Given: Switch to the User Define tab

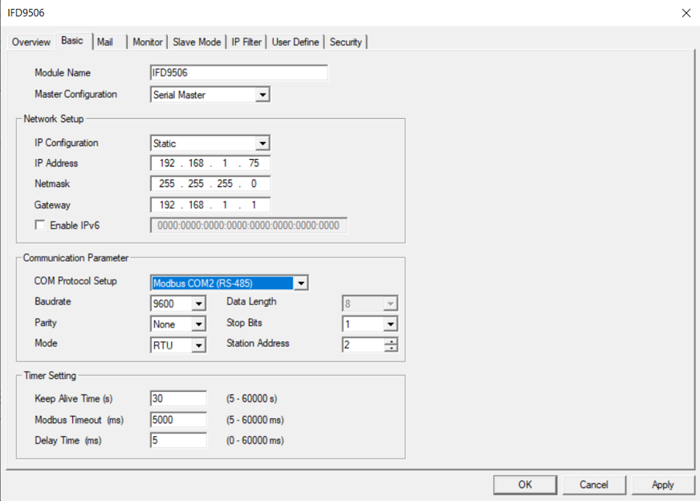Looking at the screenshot, I should coord(295,42).
